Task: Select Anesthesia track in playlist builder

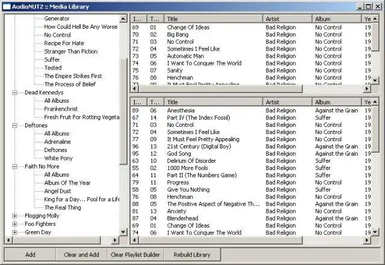Action: (180, 111)
